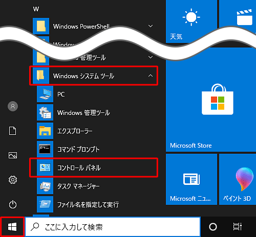Open Settings gear in sidebar
This screenshot has width=256, height=237.
tap(13, 180)
